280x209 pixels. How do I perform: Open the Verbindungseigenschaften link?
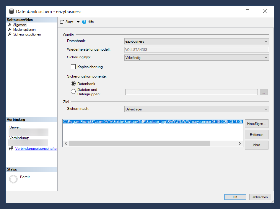point(36,149)
